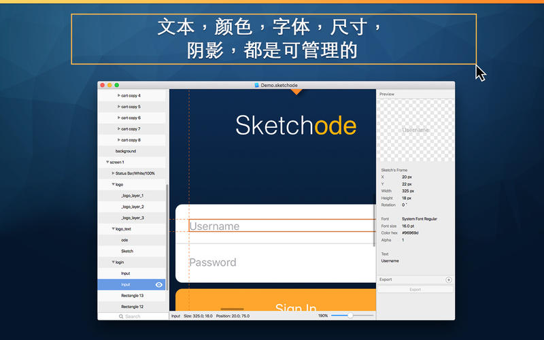Click the Sign In button on canvas
Screen dimensions: 544x340
click(276, 300)
